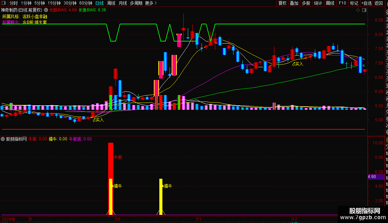The height and width of the screenshot is (223, 388).
Task: Click the 叠加 overlay button
Action: tap(294, 3)
